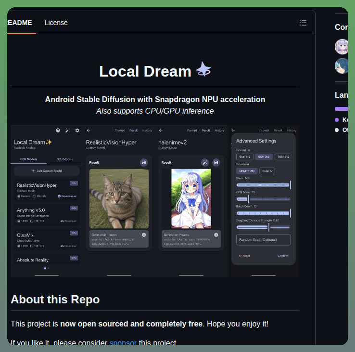This screenshot has width=355, height=352.
Task: Adjust the Steps slider
Action: point(264,185)
